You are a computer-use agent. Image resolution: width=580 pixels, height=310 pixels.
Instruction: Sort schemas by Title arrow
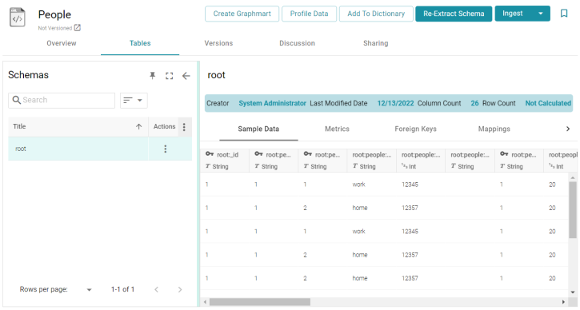click(x=138, y=127)
